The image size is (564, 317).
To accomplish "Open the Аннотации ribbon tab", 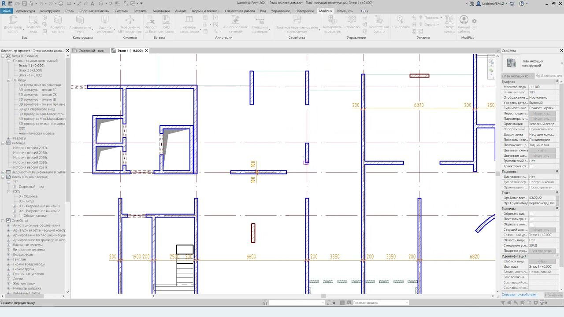I will pos(161,11).
